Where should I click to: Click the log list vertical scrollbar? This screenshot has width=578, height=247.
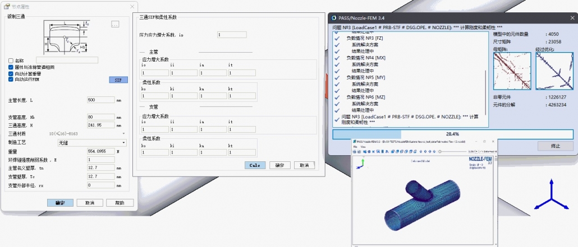click(485, 92)
